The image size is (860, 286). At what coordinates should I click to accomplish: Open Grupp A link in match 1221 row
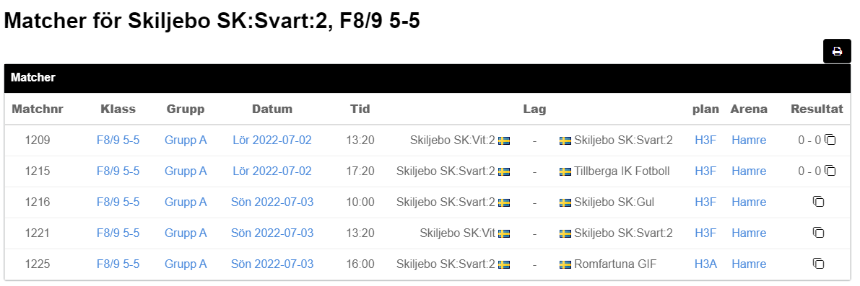(186, 233)
